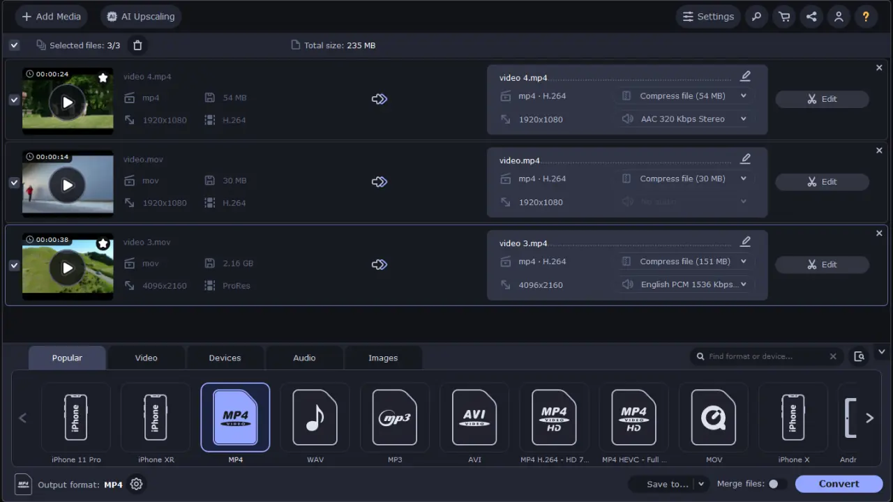Select the WAV format icon
The image size is (893, 502).
pyautogui.click(x=315, y=418)
